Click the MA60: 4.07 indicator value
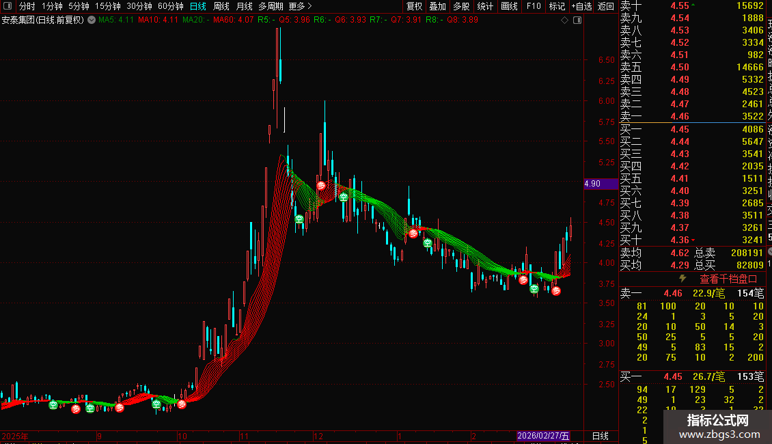The height and width of the screenshot is (444, 772). (234, 20)
